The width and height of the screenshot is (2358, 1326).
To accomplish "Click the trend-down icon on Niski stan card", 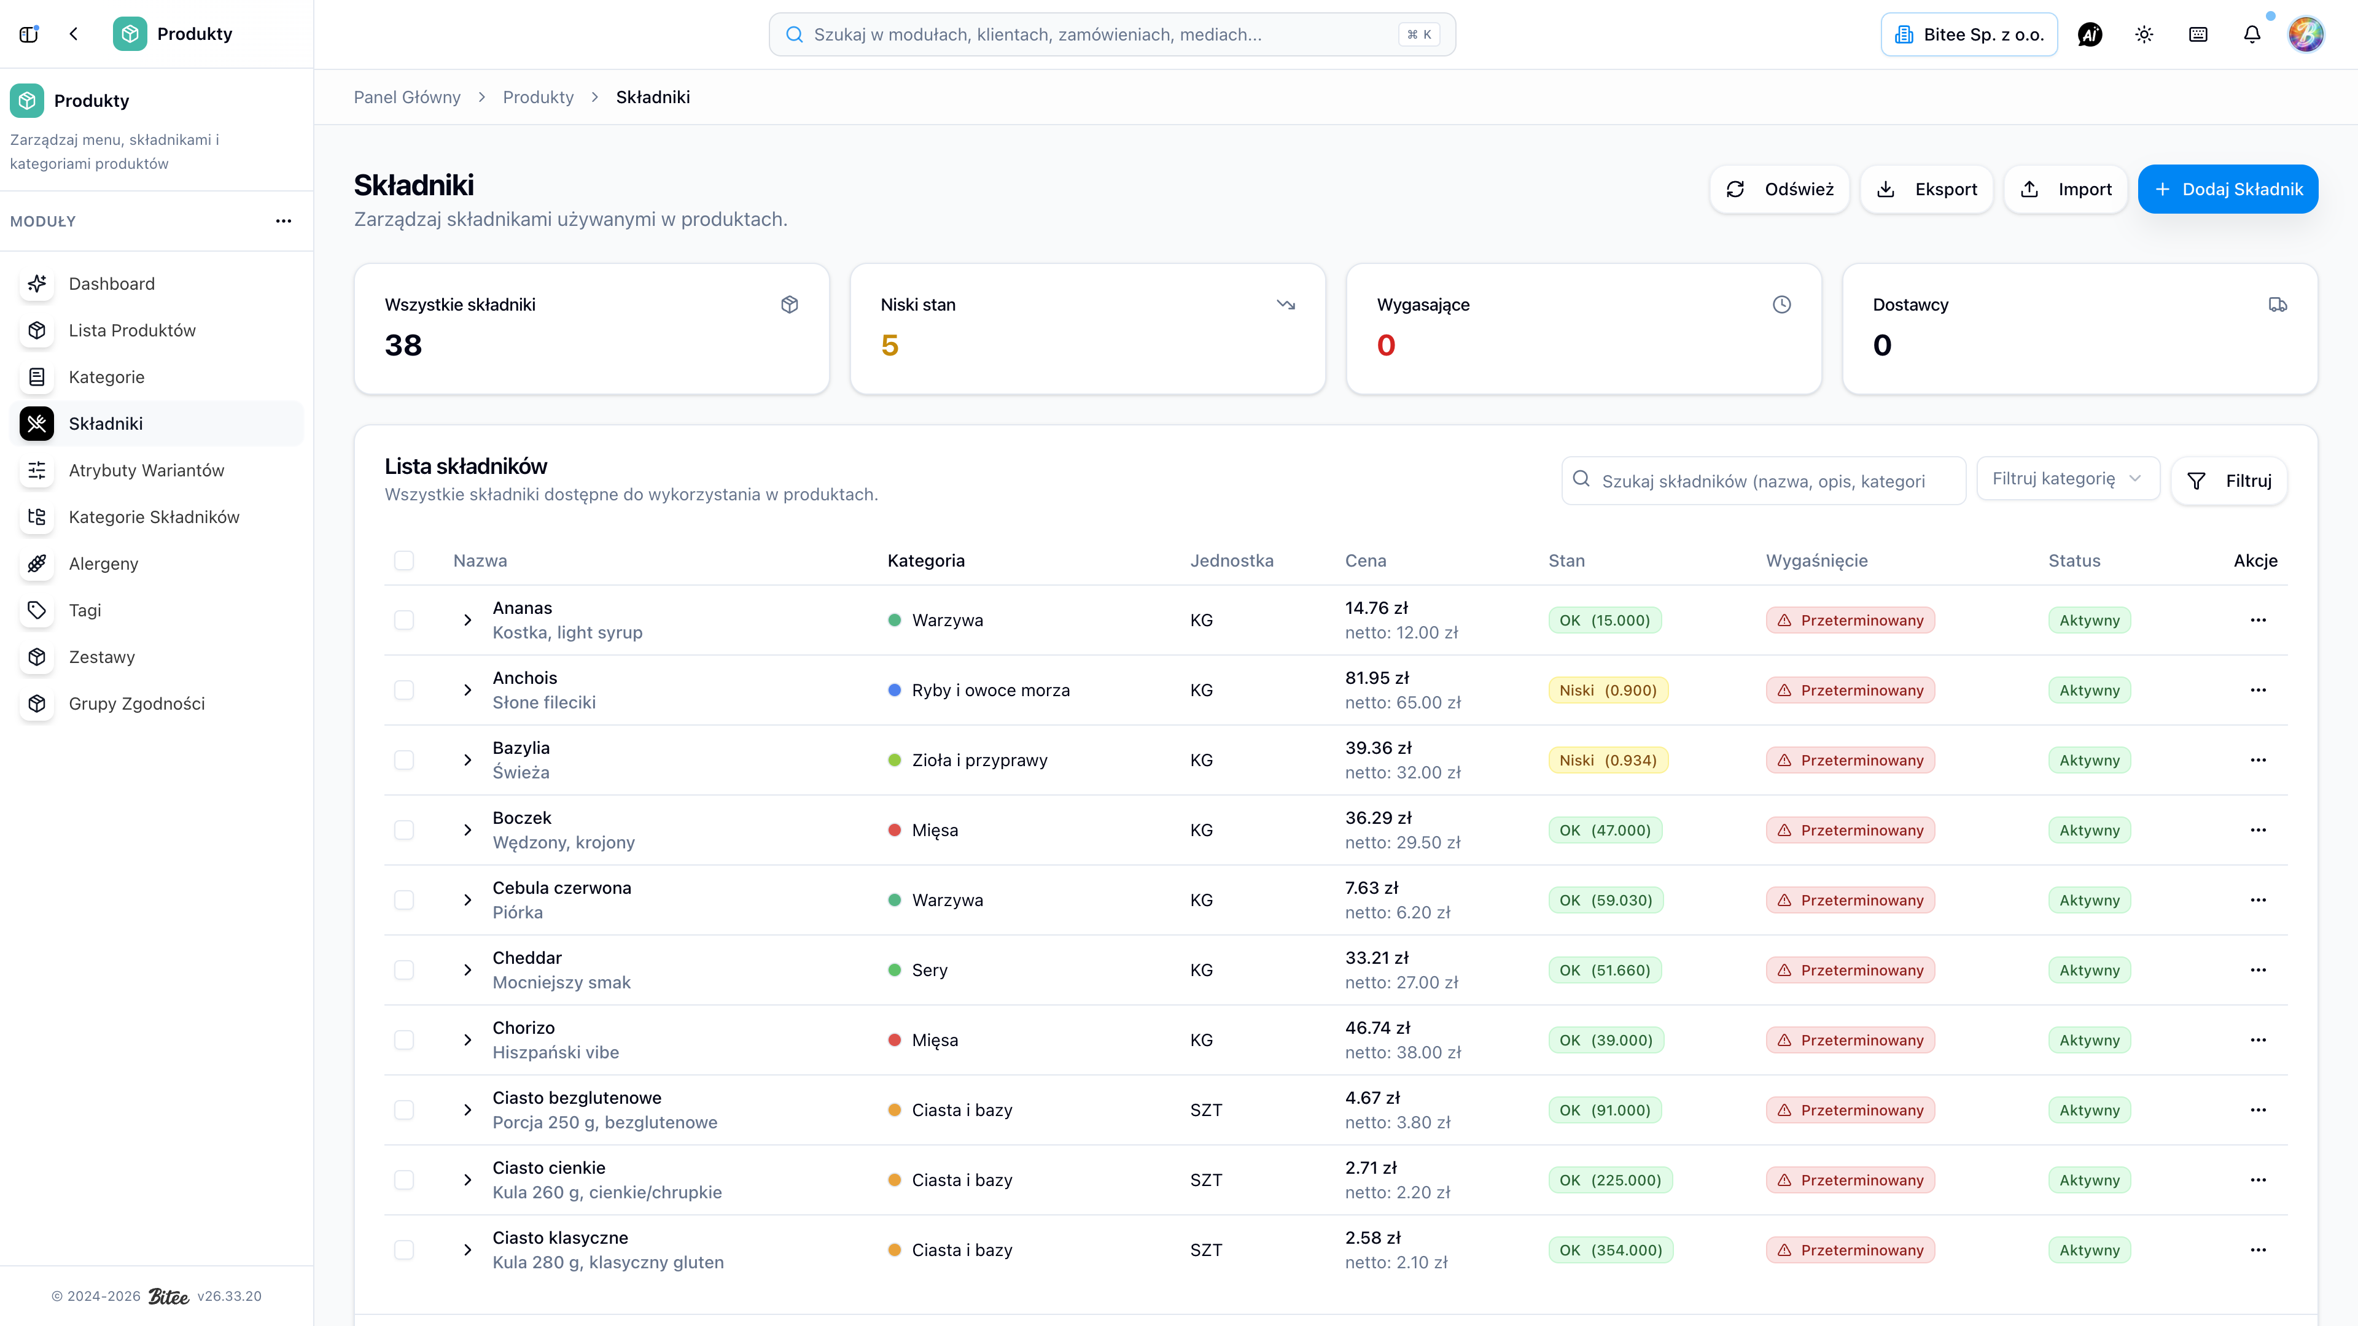I will click(1286, 304).
